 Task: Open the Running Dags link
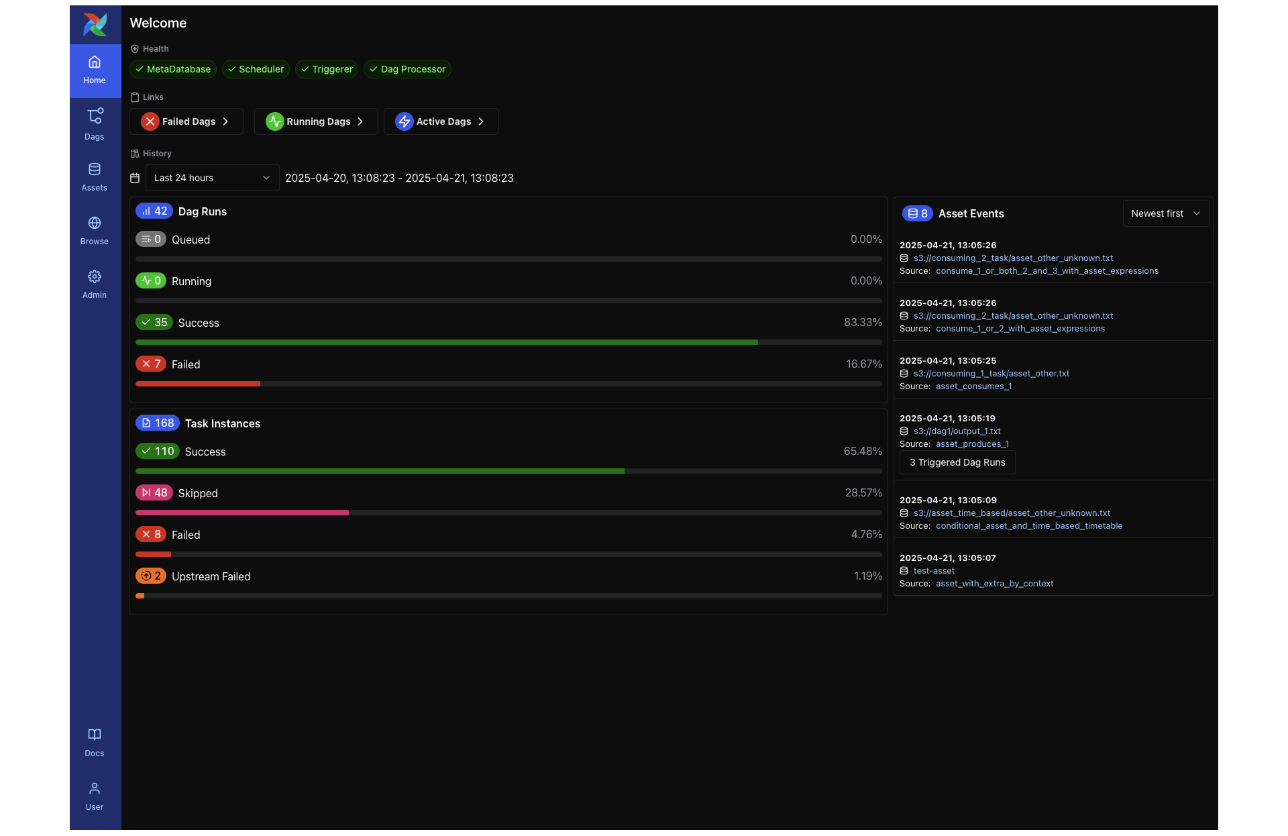coord(316,121)
